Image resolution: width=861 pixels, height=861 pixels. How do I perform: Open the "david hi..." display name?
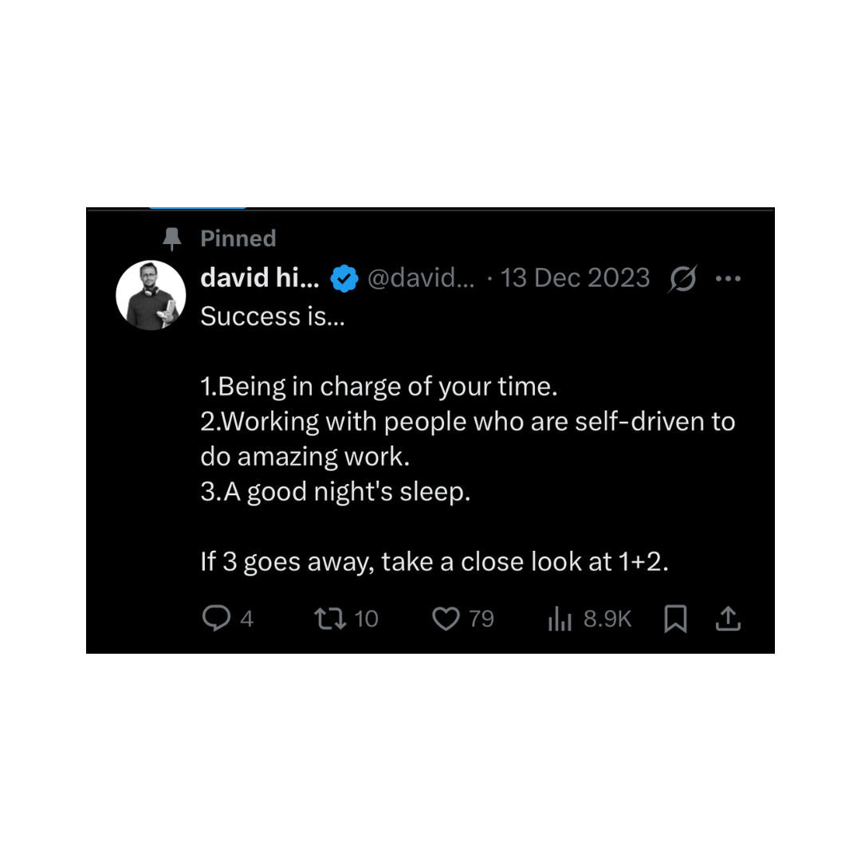point(260,278)
